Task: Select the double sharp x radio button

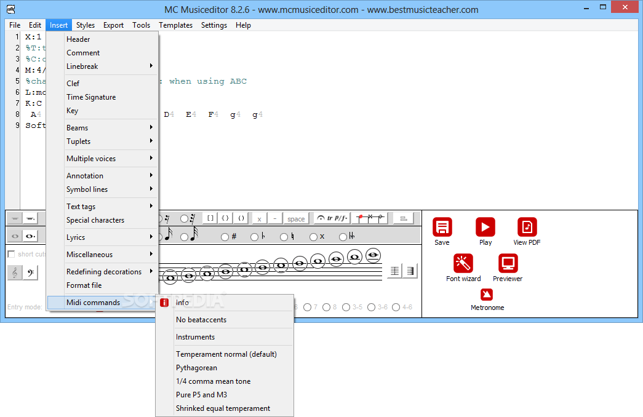Action: click(x=313, y=237)
